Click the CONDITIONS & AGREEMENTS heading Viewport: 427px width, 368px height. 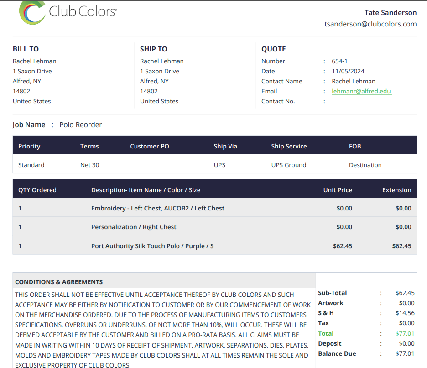point(59,282)
